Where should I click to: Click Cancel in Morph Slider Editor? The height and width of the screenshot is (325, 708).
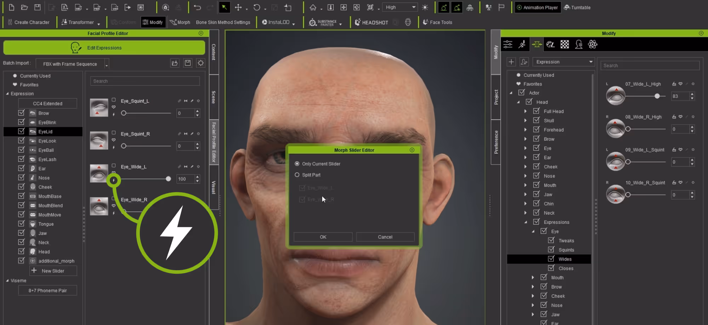pyautogui.click(x=385, y=237)
